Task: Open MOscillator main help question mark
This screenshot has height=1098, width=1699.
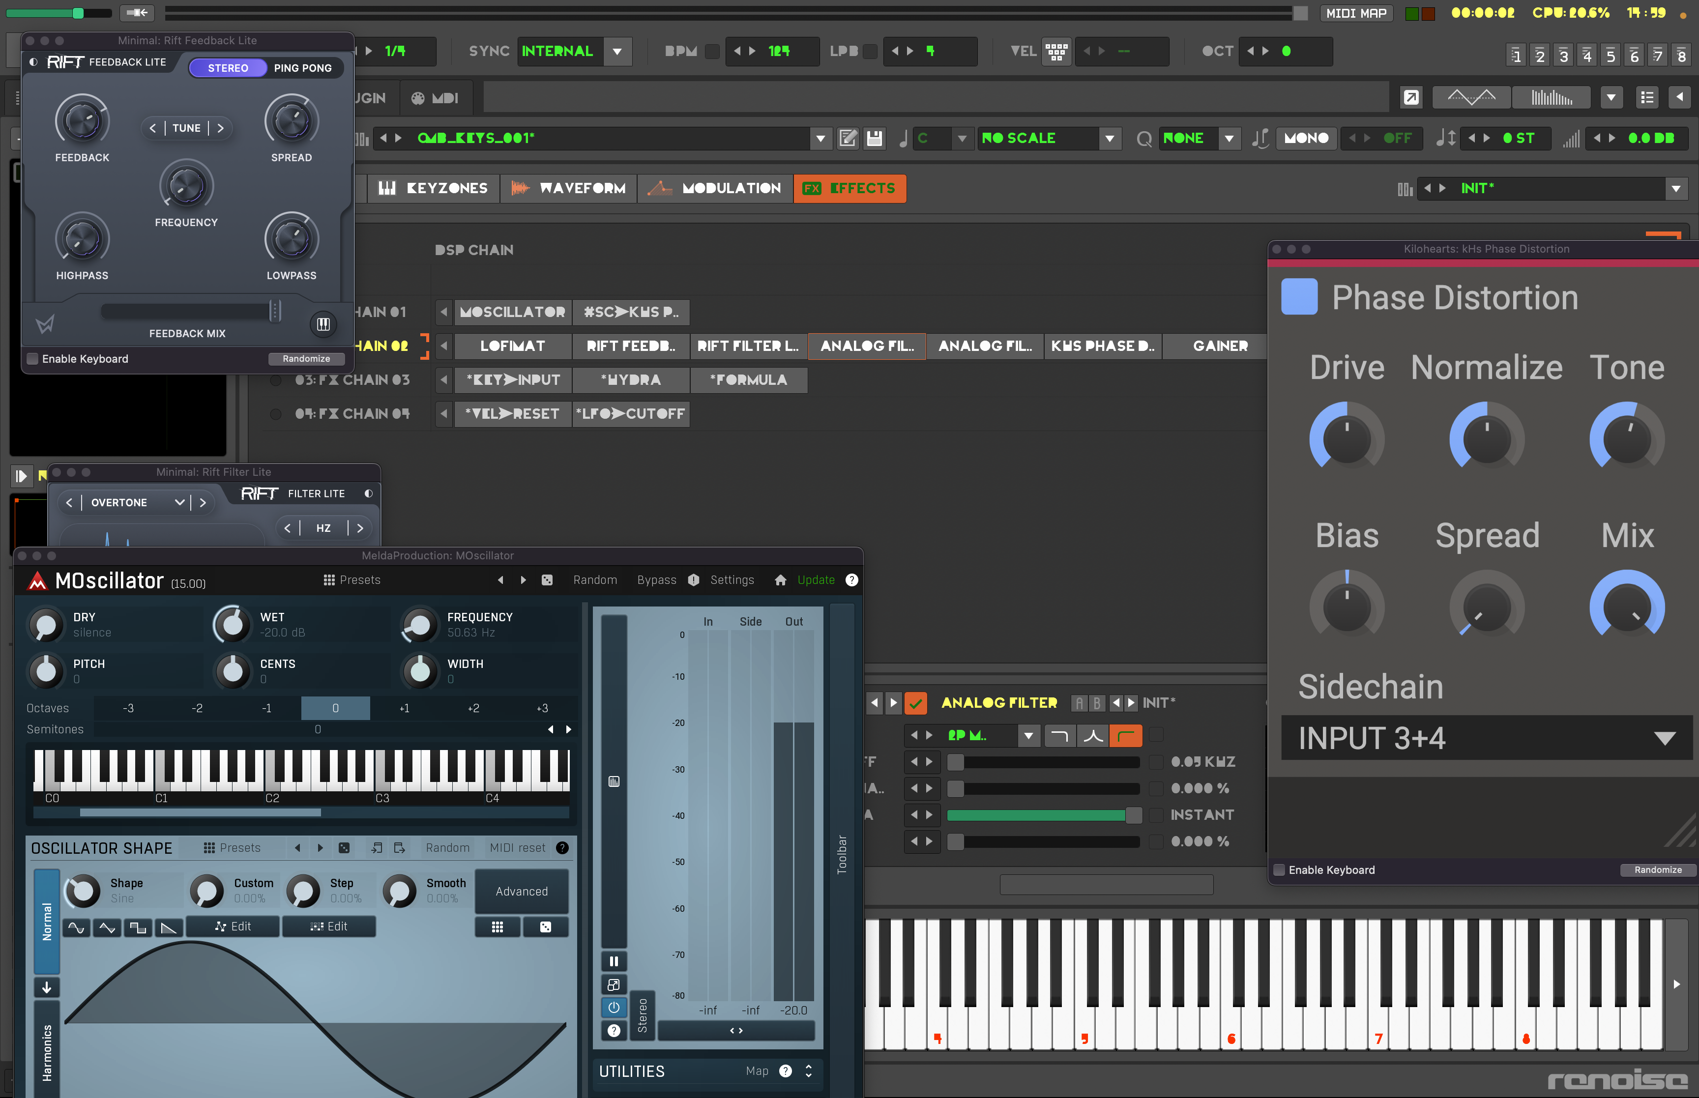Action: [x=851, y=579]
